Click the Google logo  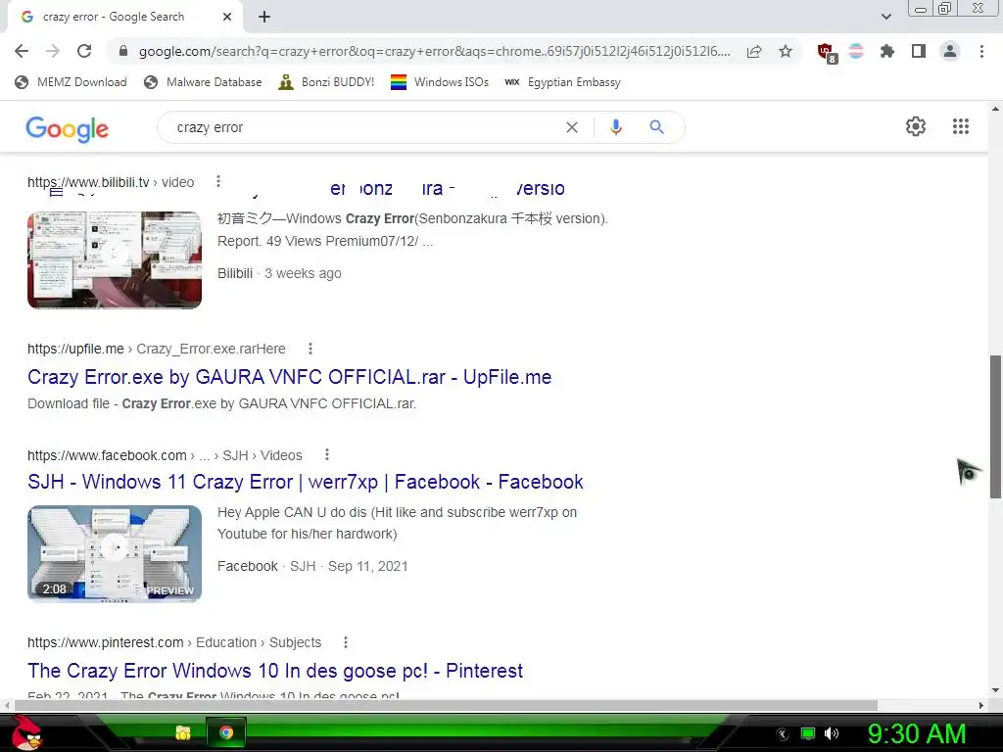pos(68,128)
